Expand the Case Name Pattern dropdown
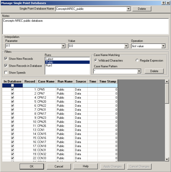171x172 pixels. (139, 71)
